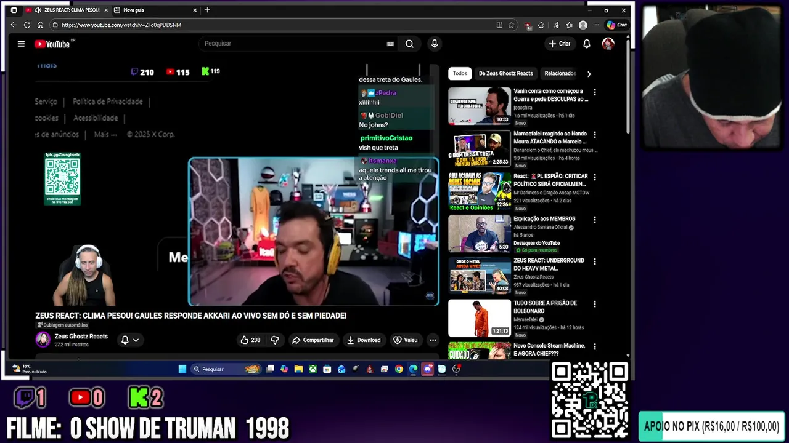Viewport: 789px width, 443px height.
Task: Click the Download button under the video
Action: (364, 340)
